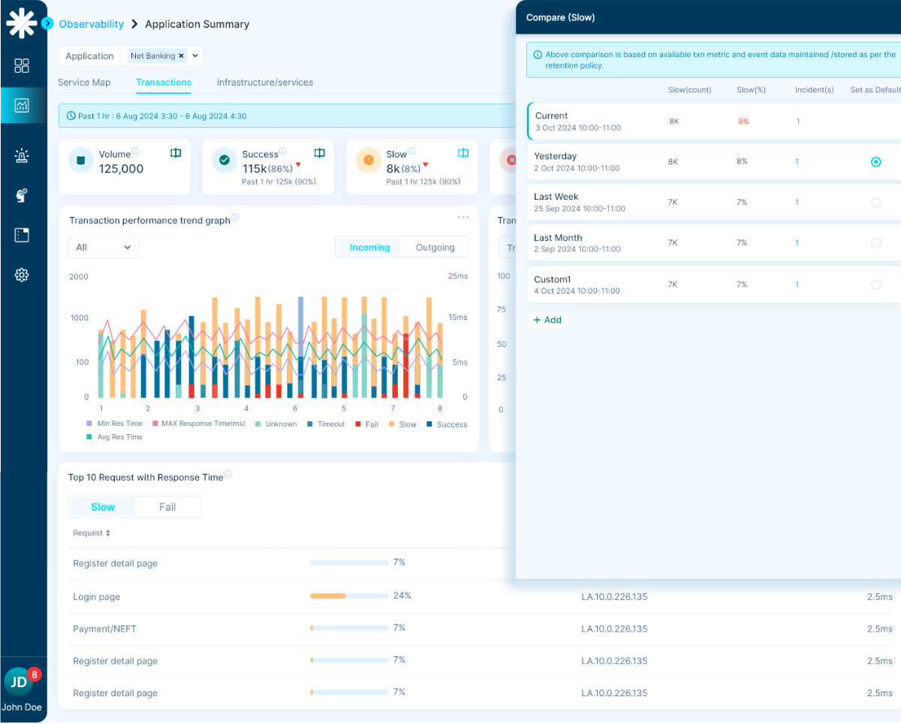Expand sidebar using the arrow toggle
Image resolution: width=901 pixels, height=724 pixels.
48,23
